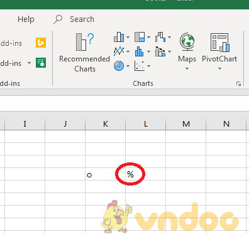Select column N header
This screenshot has height=242, width=249.
[226, 124]
